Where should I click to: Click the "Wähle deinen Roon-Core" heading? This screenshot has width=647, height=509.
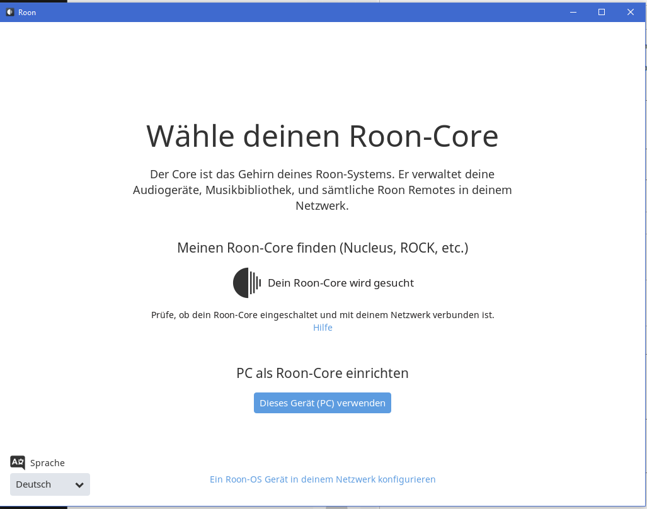point(323,136)
